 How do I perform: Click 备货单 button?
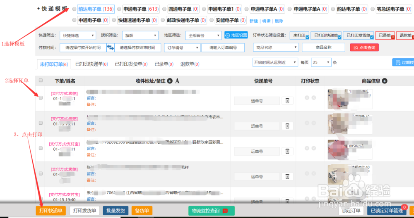142,211
